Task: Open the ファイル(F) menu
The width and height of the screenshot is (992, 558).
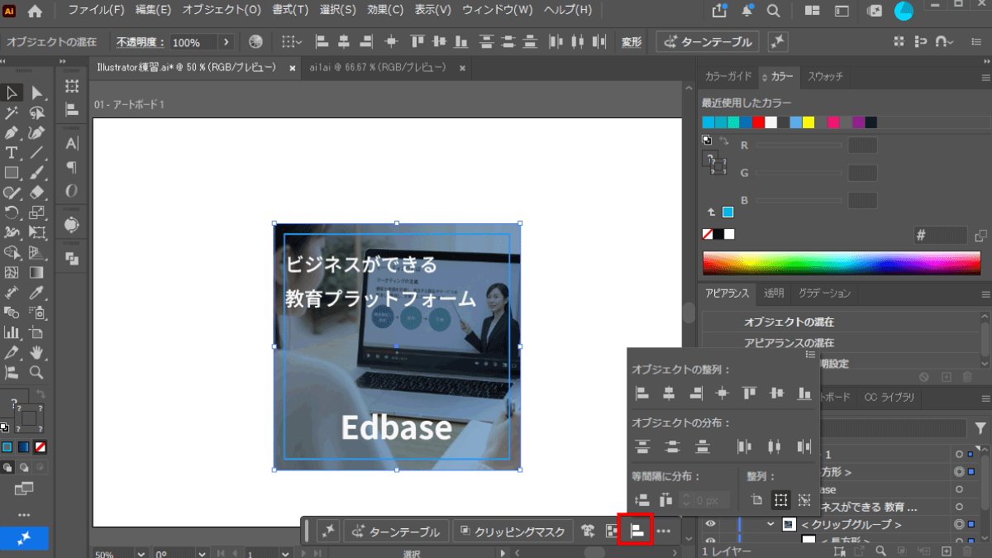Action: click(96, 11)
